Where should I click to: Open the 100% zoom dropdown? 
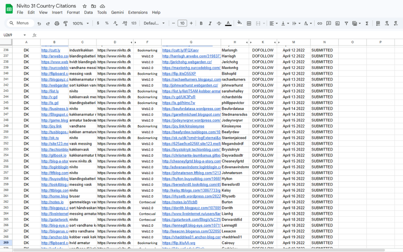(81, 23)
